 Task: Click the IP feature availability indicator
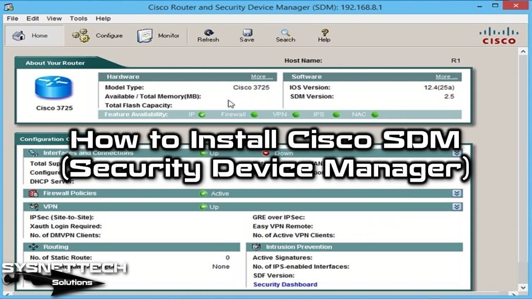pyautogui.click(x=202, y=115)
